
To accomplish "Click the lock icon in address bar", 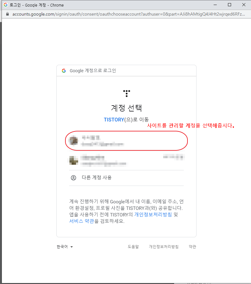I will pos(7,14).
